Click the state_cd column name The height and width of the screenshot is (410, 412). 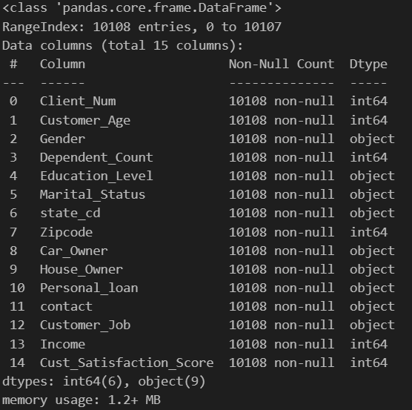(70, 214)
